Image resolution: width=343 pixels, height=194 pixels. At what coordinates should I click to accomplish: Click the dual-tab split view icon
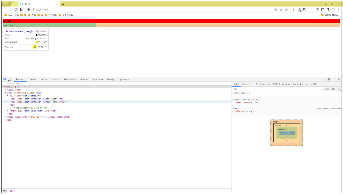pos(323,10)
